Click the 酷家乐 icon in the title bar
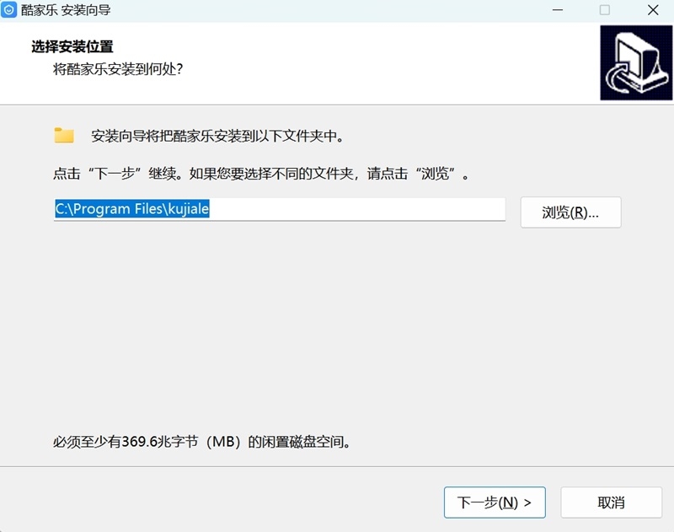 point(10,10)
